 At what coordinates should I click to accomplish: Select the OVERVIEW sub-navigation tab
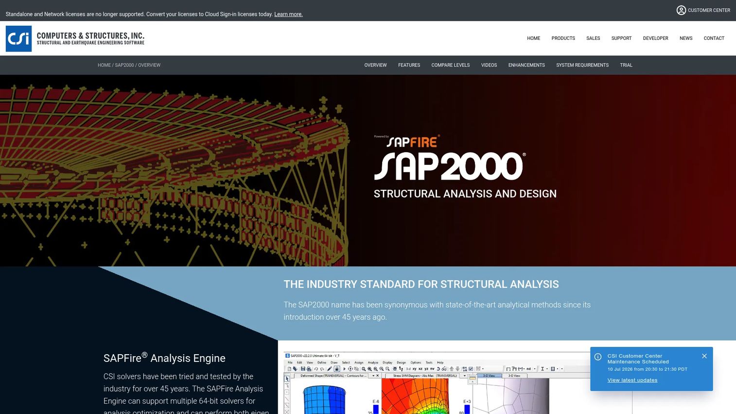(375, 65)
